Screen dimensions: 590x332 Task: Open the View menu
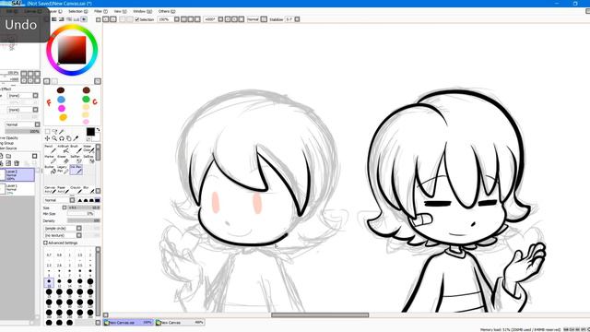[120, 11]
